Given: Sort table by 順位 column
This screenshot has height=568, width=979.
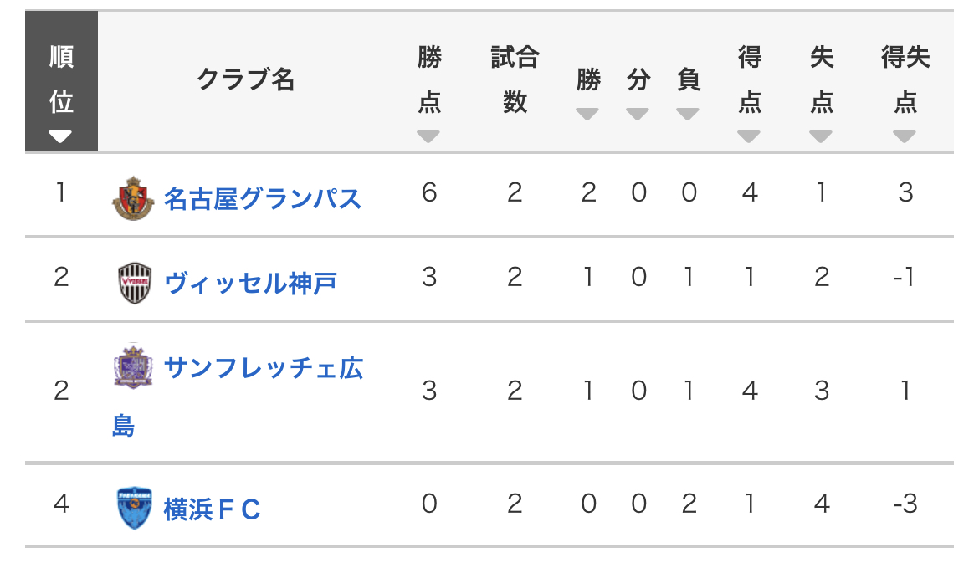Looking at the screenshot, I should [x=60, y=136].
